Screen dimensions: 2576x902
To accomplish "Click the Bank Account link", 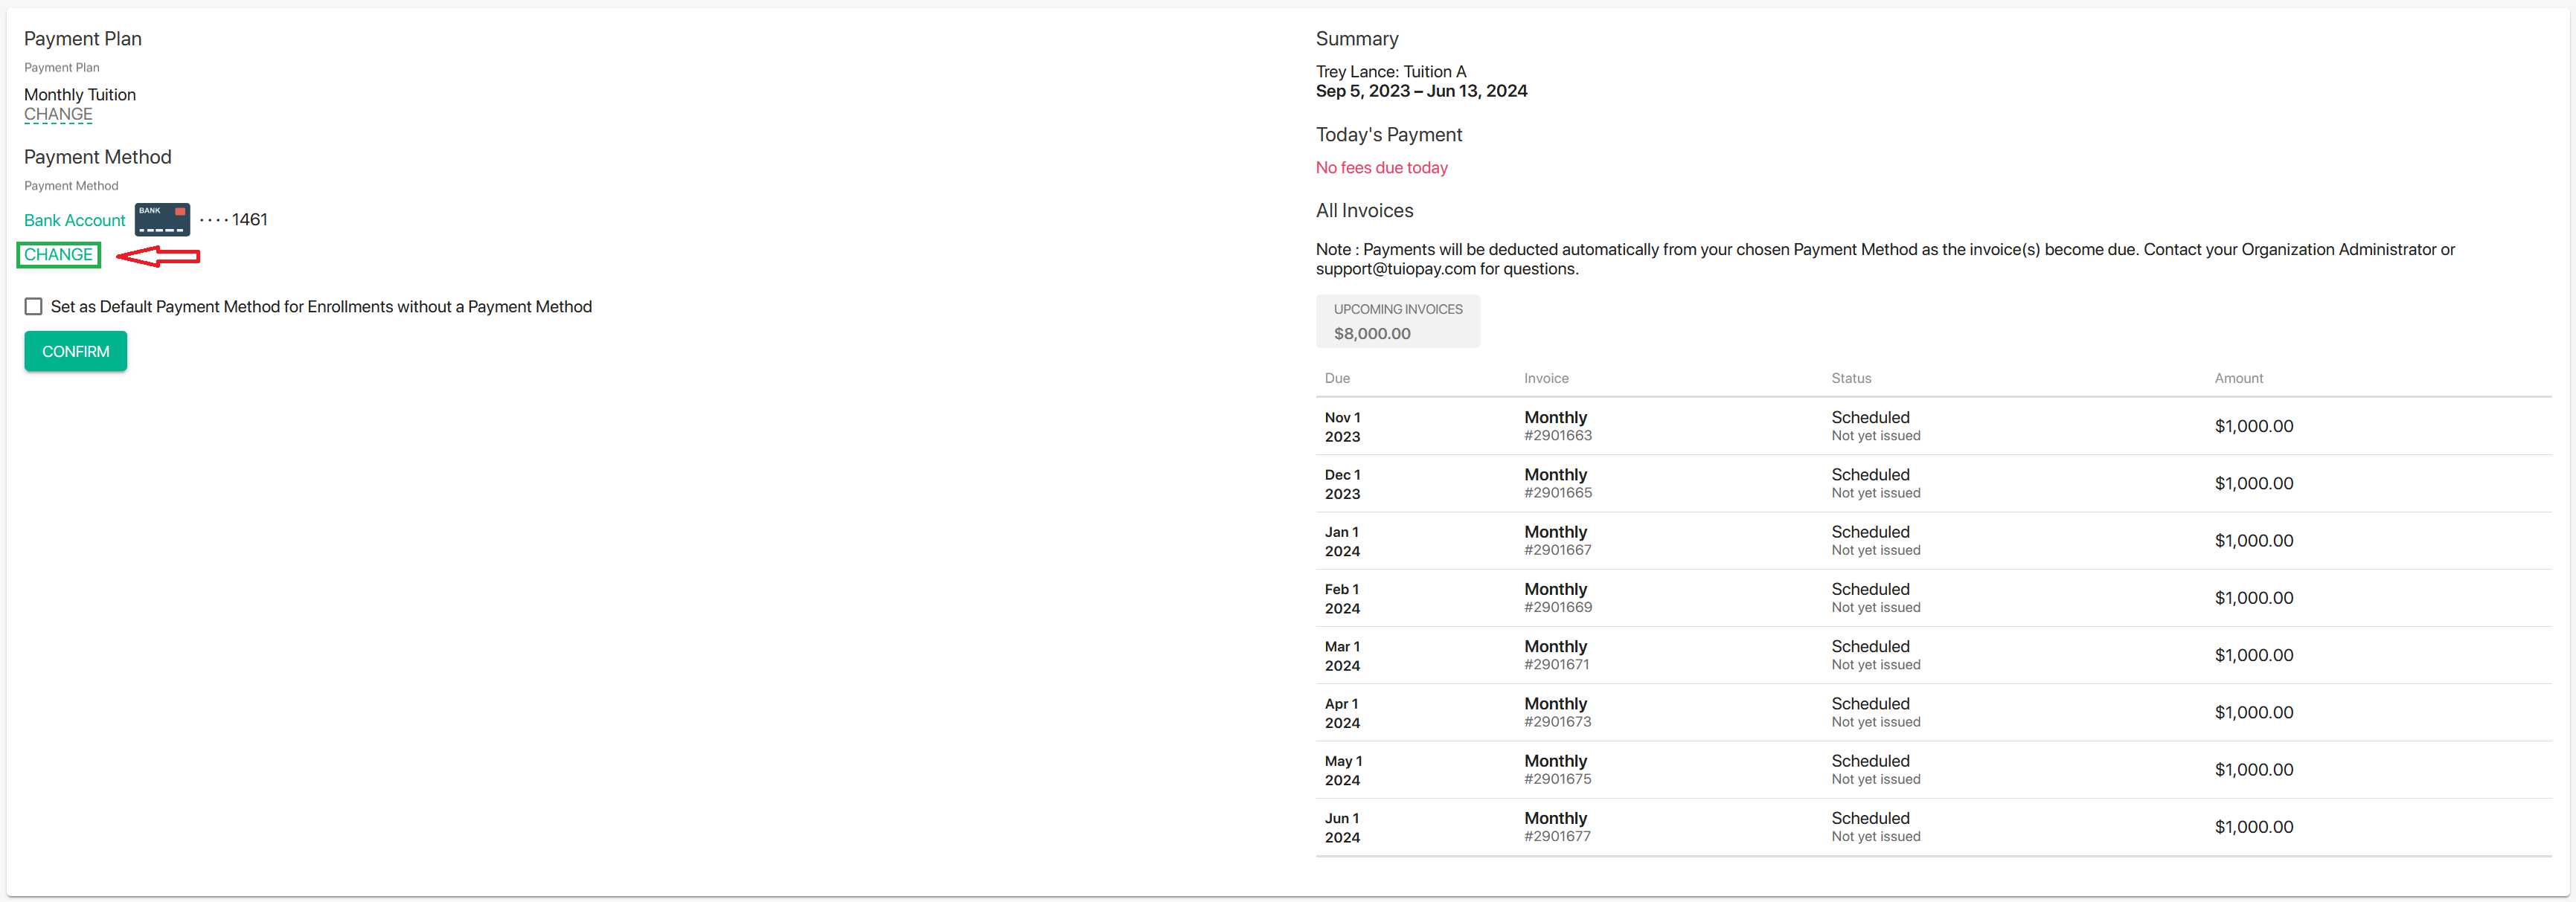I will click(74, 221).
